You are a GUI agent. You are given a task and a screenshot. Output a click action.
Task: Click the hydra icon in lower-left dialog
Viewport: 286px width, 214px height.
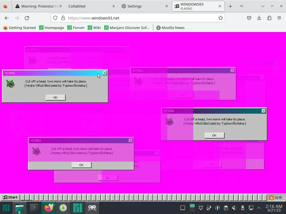(37, 151)
